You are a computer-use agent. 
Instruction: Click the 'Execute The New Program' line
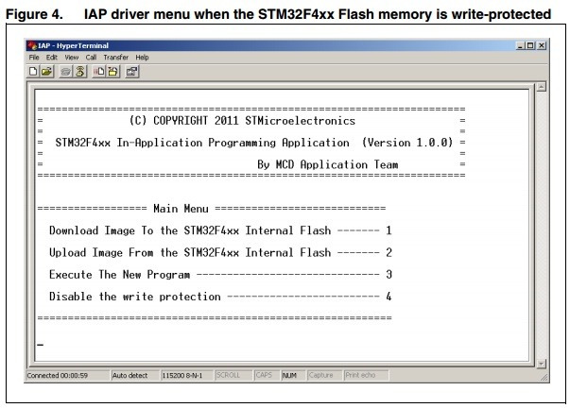[220, 274]
